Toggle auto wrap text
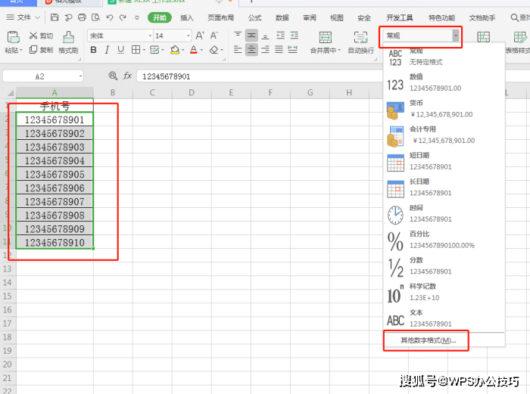This screenshot has width=530, height=394. click(x=360, y=42)
